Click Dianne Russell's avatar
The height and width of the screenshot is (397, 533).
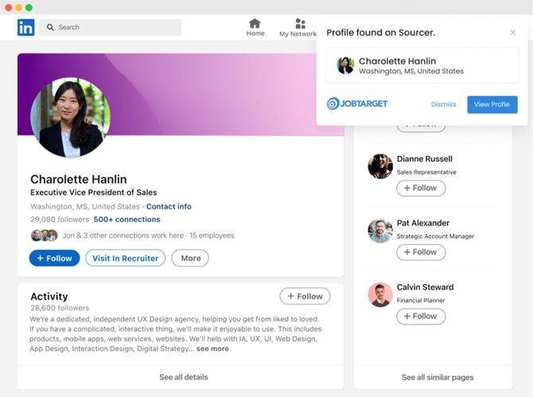pos(380,166)
